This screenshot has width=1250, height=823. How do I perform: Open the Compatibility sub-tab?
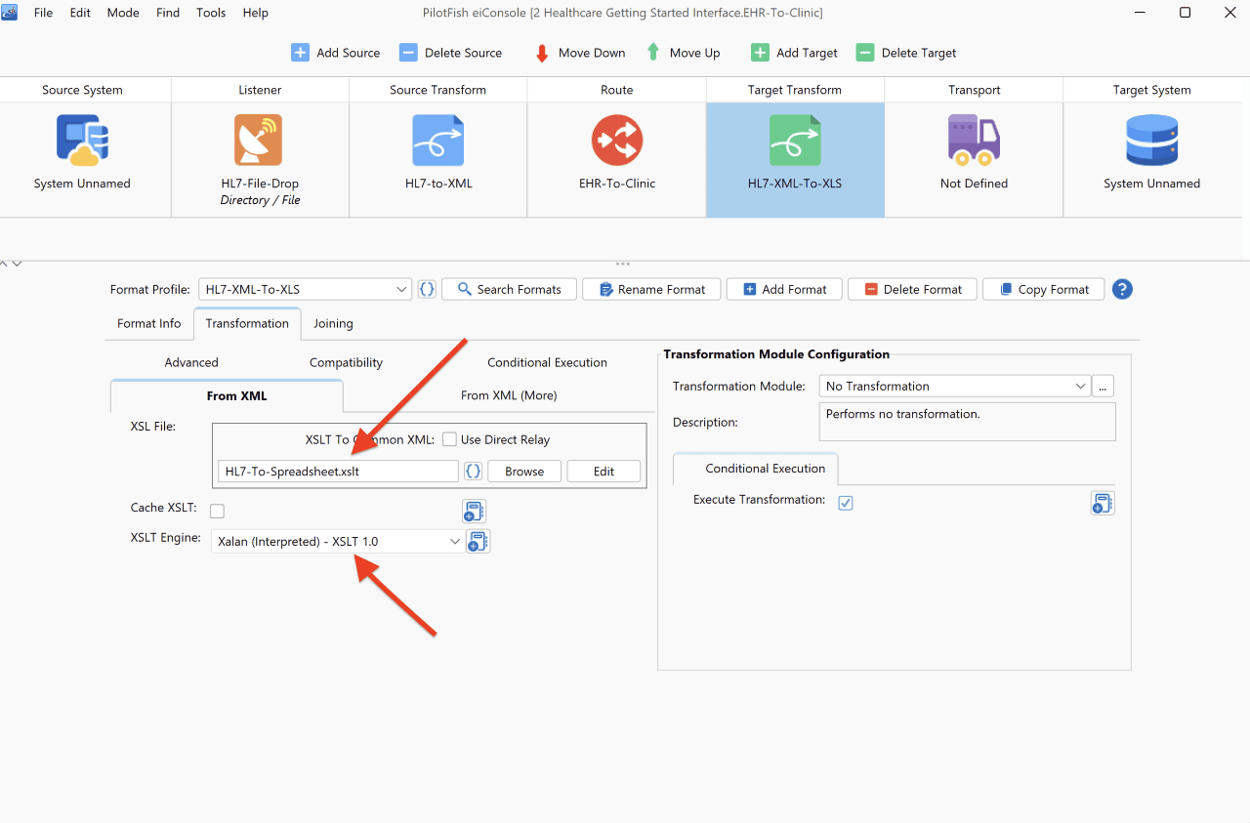pos(346,362)
